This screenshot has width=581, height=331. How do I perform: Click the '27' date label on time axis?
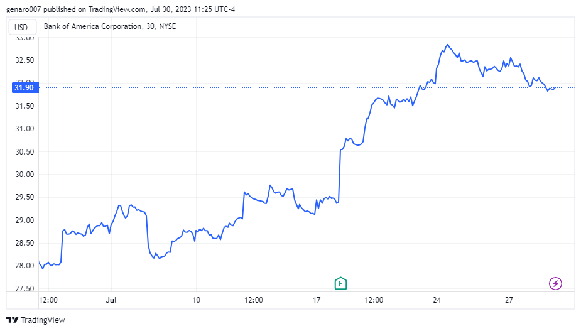[x=509, y=300]
